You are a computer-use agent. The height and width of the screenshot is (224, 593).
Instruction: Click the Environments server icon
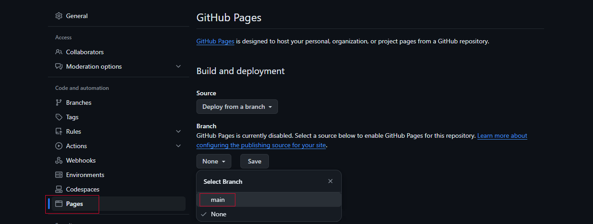(x=59, y=175)
